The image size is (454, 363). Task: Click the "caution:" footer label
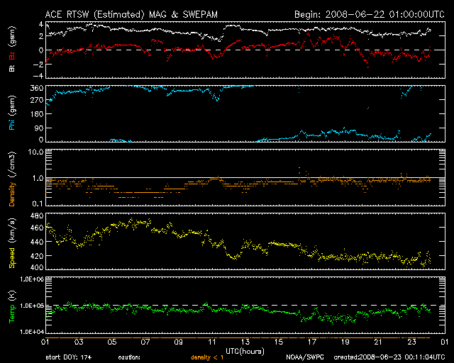click(x=129, y=357)
